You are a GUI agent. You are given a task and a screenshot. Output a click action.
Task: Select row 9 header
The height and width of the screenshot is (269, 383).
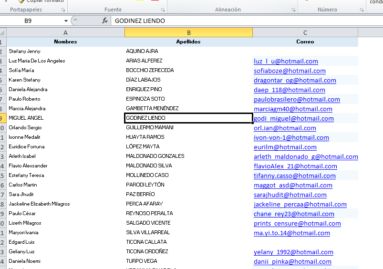click(3, 118)
